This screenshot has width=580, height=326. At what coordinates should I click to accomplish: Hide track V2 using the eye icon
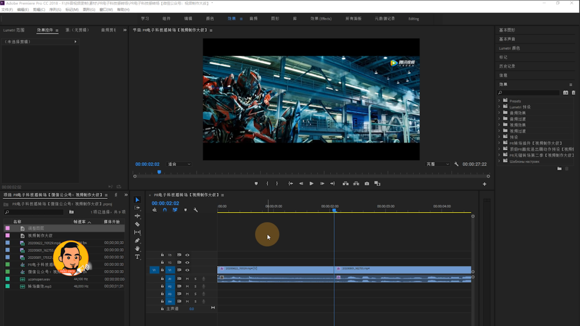[x=187, y=263]
